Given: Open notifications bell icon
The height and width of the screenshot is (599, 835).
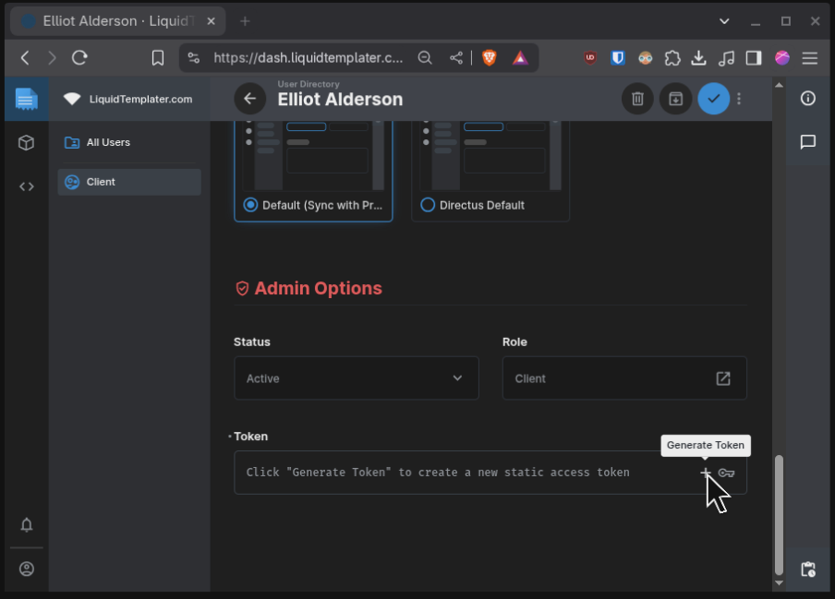Looking at the screenshot, I should [27, 524].
